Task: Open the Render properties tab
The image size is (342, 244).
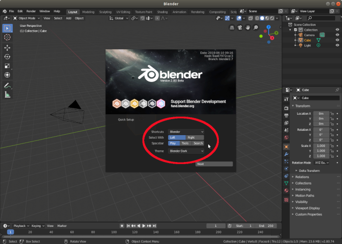Action: pos(286,108)
